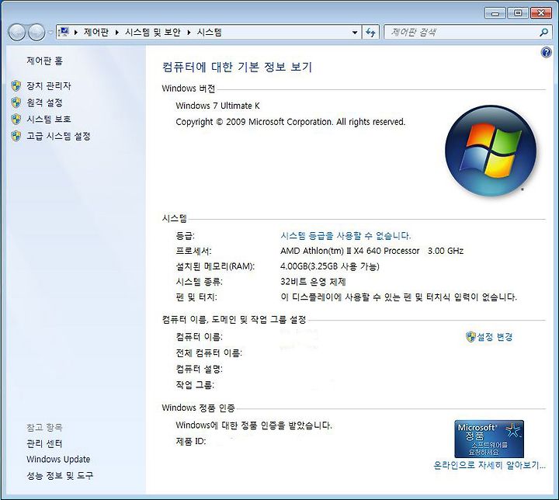559x500 pixels.
Task: Open the recent pages dropdown beside the navigation arrows
Action: (50, 33)
